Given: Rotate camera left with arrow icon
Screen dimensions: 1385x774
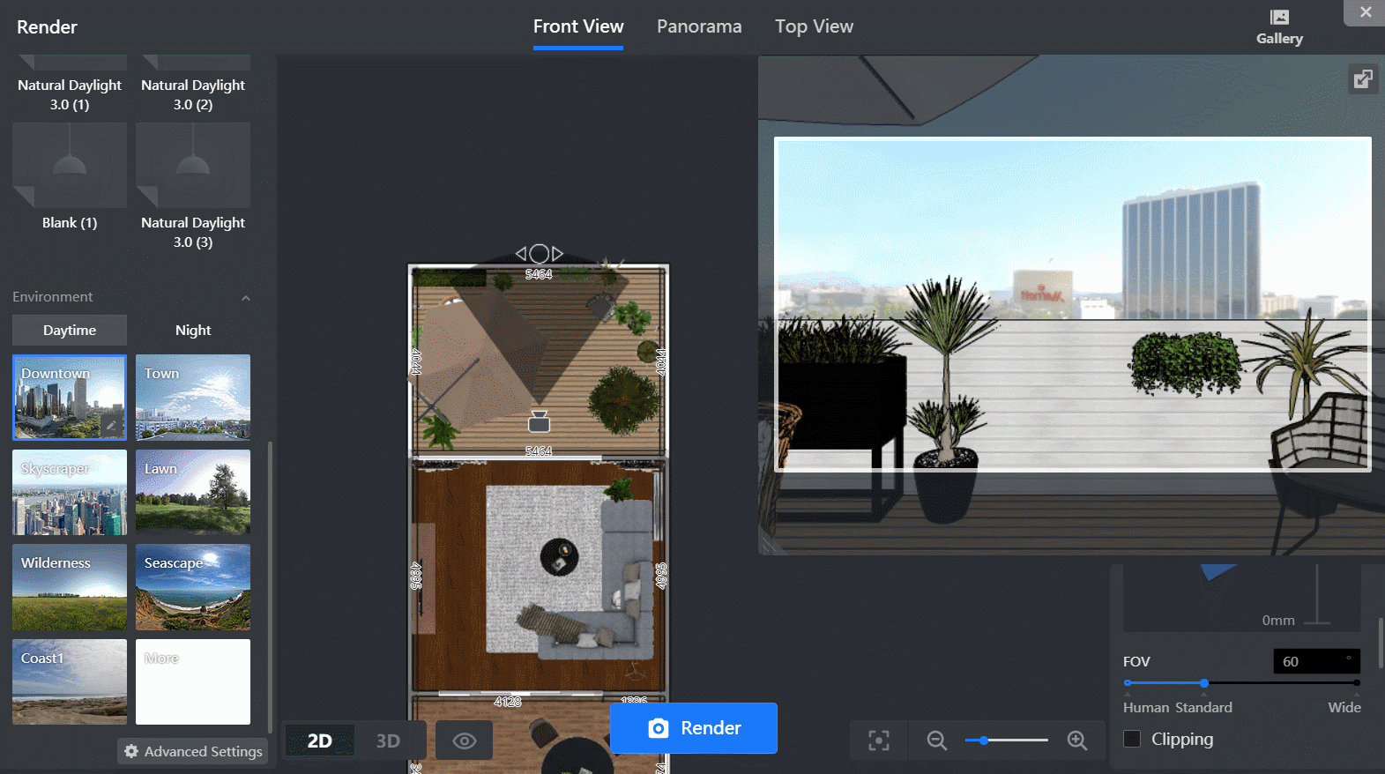Looking at the screenshot, I should pos(521,254).
